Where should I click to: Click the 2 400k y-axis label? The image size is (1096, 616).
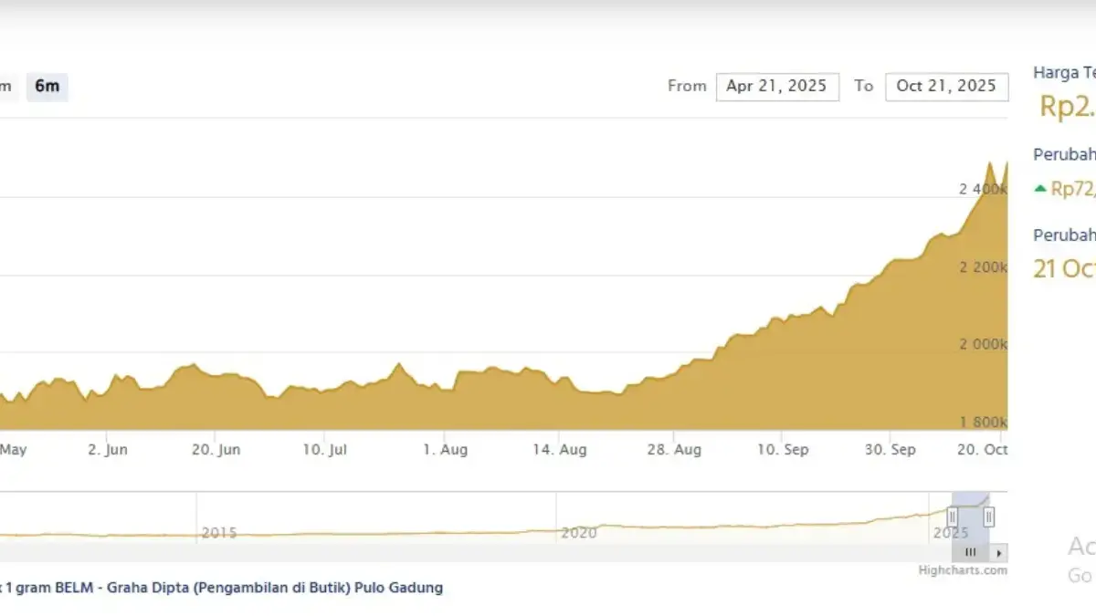pyautogui.click(x=982, y=189)
